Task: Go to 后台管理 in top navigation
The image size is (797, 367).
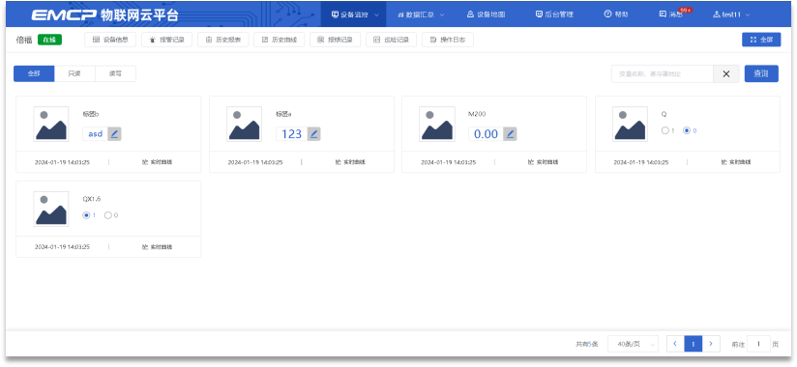Action: (x=554, y=14)
